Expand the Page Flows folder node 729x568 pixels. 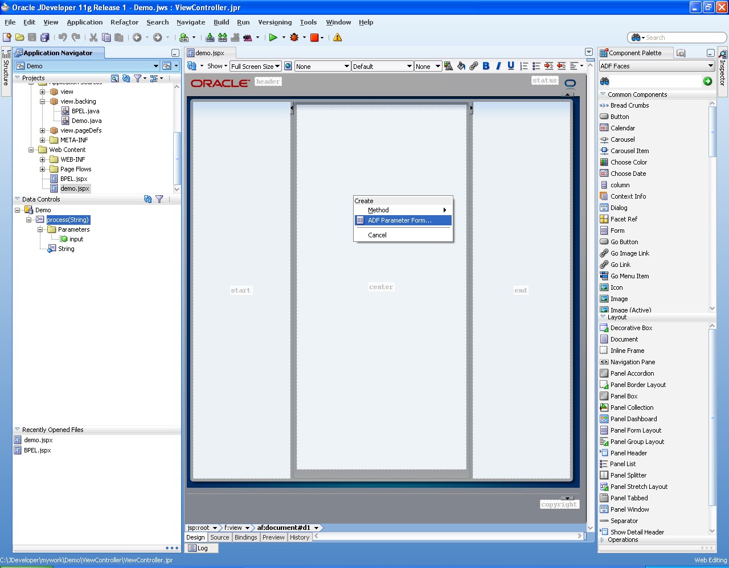[43, 169]
